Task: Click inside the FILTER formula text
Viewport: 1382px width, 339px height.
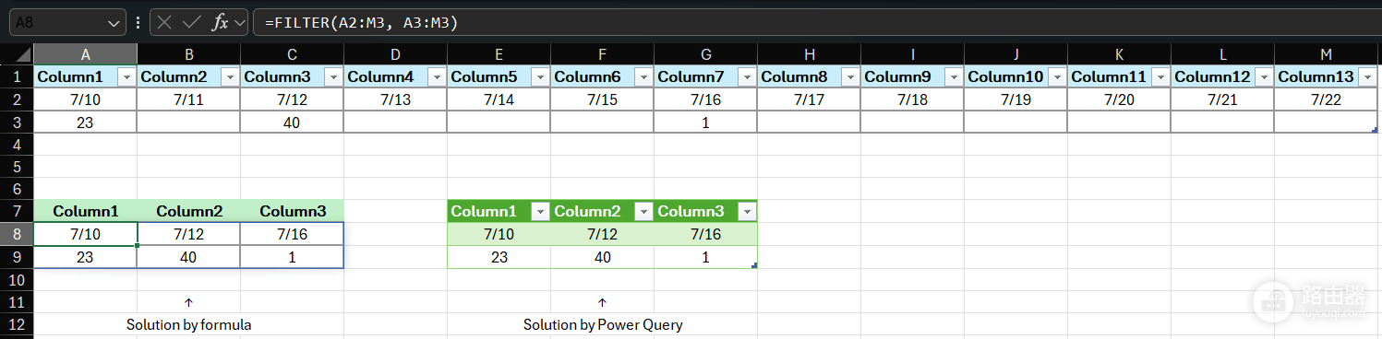Action: (361, 23)
